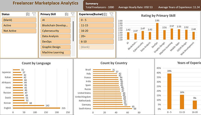This screenshot has width=201, height=115.
Task: Select the English bar with 215 count
Action: pyautogui.click(x=36, y=108)
